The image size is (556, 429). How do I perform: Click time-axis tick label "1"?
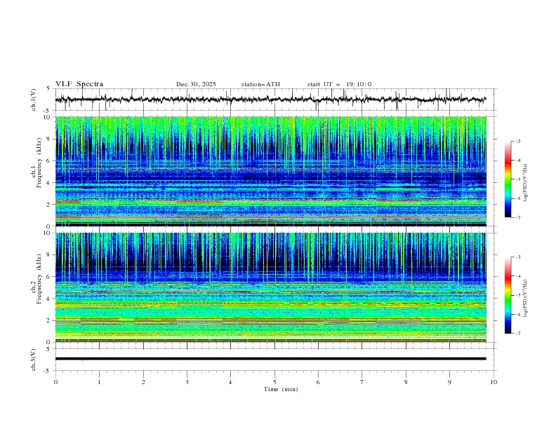pos(99,382)
